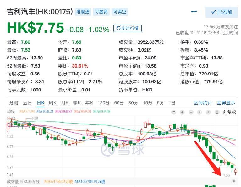This screenshot has height=187, width=241.
Task: Click the 可卖空 tag
Action: click(x=120, y=12)
